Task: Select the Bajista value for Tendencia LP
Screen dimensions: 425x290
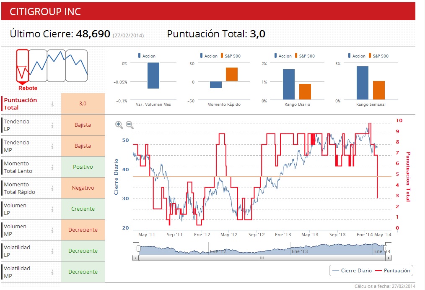Action: pos(83,125)
